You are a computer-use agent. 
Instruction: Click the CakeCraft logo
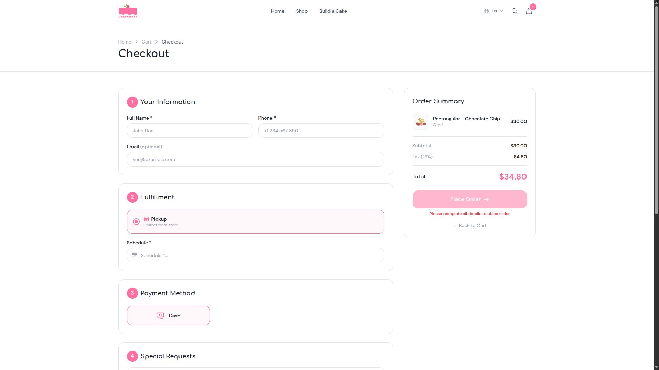tap(128, 11)
